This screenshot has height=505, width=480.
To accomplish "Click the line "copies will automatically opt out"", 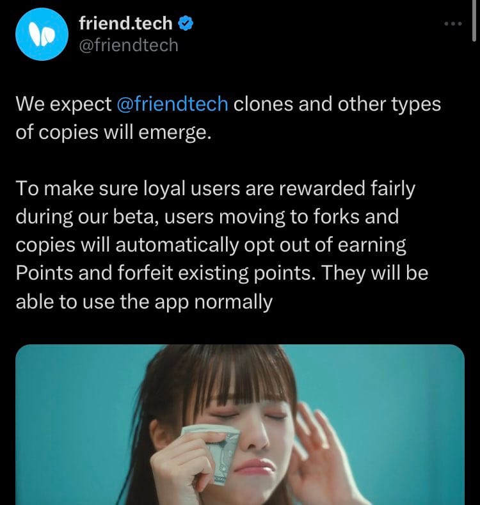I will pos(211,244).
